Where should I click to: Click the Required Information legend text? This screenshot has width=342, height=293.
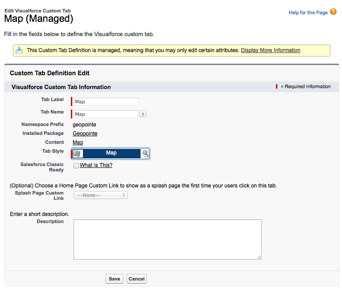(x=308, y=86)
